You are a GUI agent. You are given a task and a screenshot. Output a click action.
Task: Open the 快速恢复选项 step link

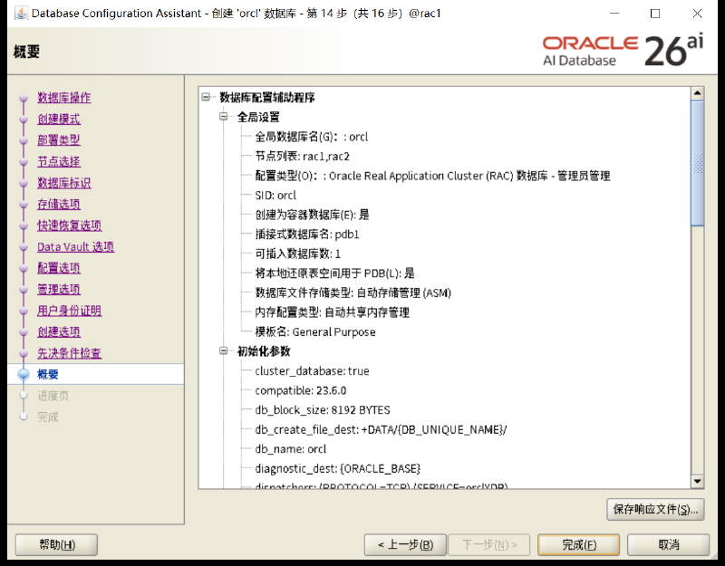coord(70,225)
